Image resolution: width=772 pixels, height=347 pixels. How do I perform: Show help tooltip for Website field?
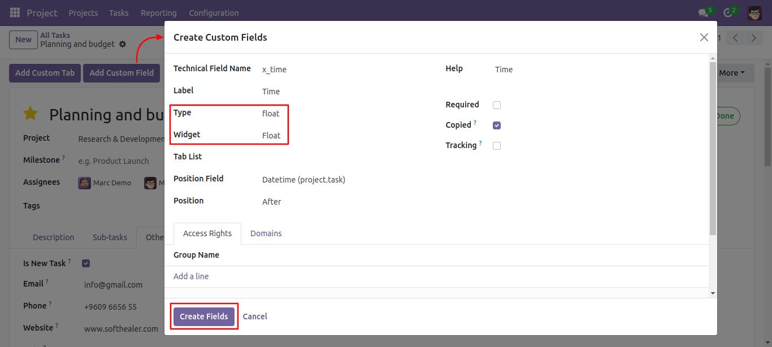(x=57, y=326)
